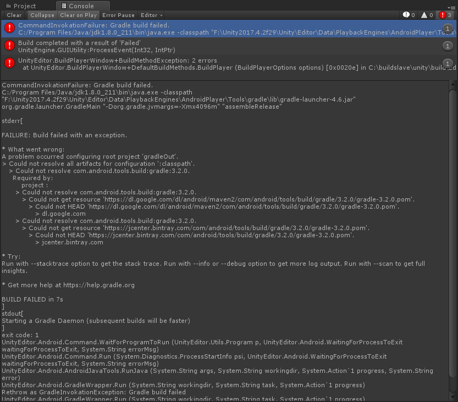Click the detail pane scroll down arrow

[453, 398]
